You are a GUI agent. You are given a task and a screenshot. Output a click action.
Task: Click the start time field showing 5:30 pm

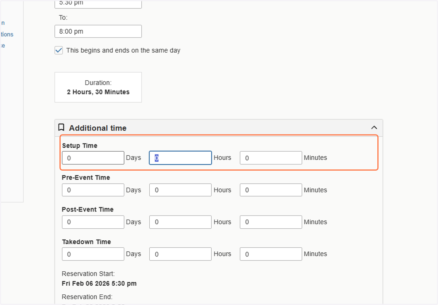[98, 4]
